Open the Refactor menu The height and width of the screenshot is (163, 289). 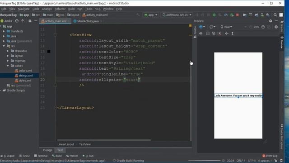[60, 9]
